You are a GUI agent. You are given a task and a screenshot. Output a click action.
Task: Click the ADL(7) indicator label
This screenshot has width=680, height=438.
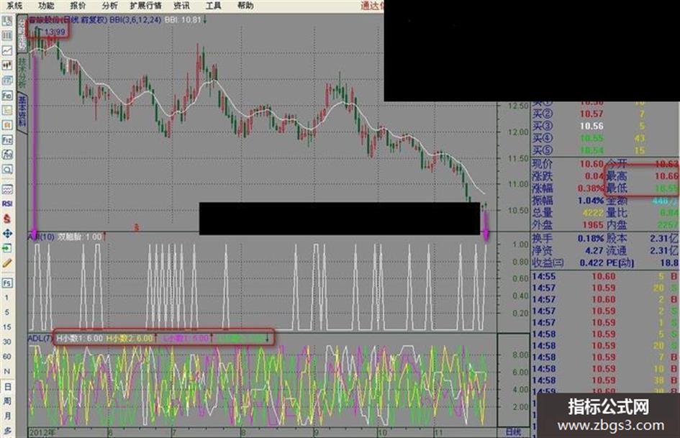tap(40, 338)
